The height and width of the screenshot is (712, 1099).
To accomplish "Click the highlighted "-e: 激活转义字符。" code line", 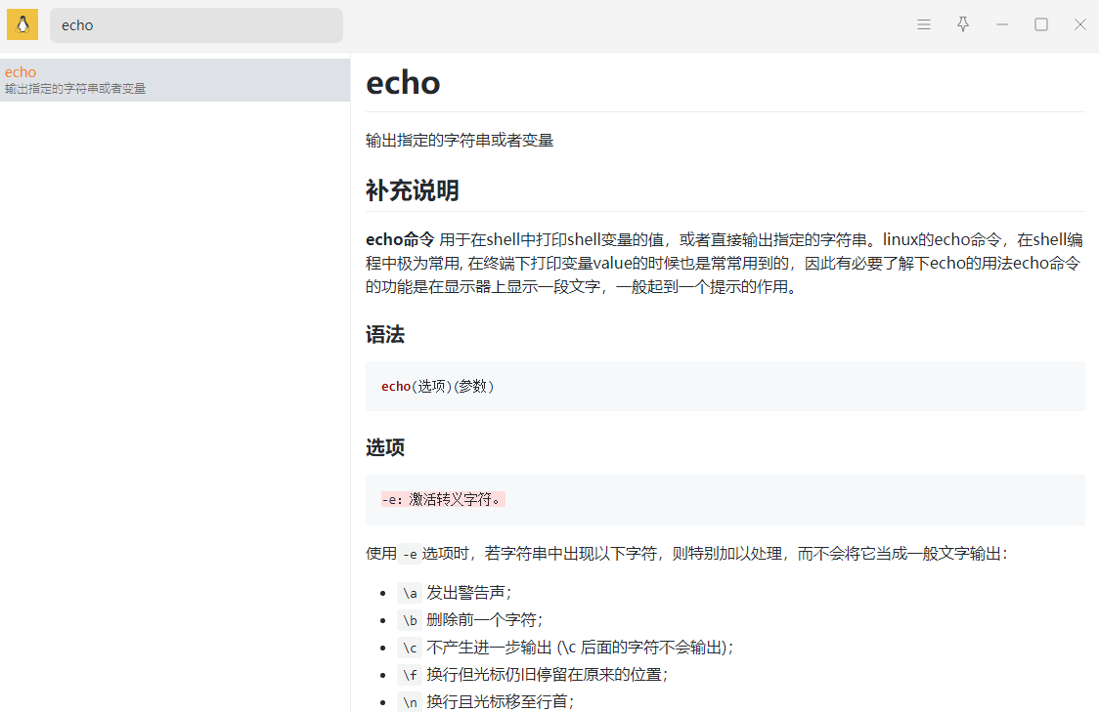I will (x=443, y=499).
